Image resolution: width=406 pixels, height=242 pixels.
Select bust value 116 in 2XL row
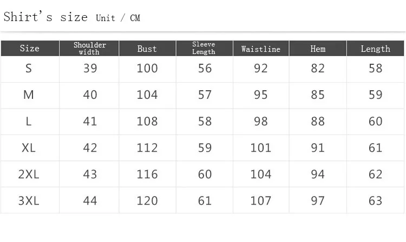(147, 174)
